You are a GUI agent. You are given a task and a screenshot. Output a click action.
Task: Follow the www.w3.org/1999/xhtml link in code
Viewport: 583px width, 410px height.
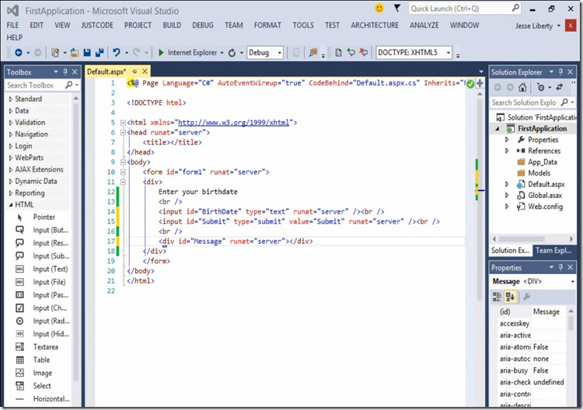[x=233, y=123]
